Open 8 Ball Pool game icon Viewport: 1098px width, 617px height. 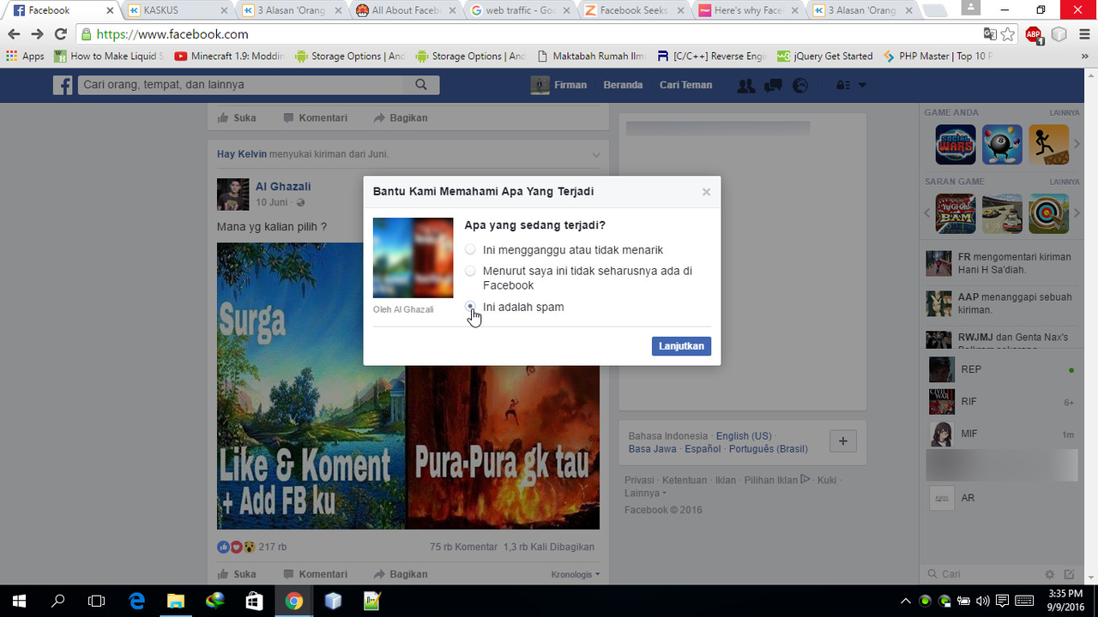pyautogui.click(x=1002, y=145)
